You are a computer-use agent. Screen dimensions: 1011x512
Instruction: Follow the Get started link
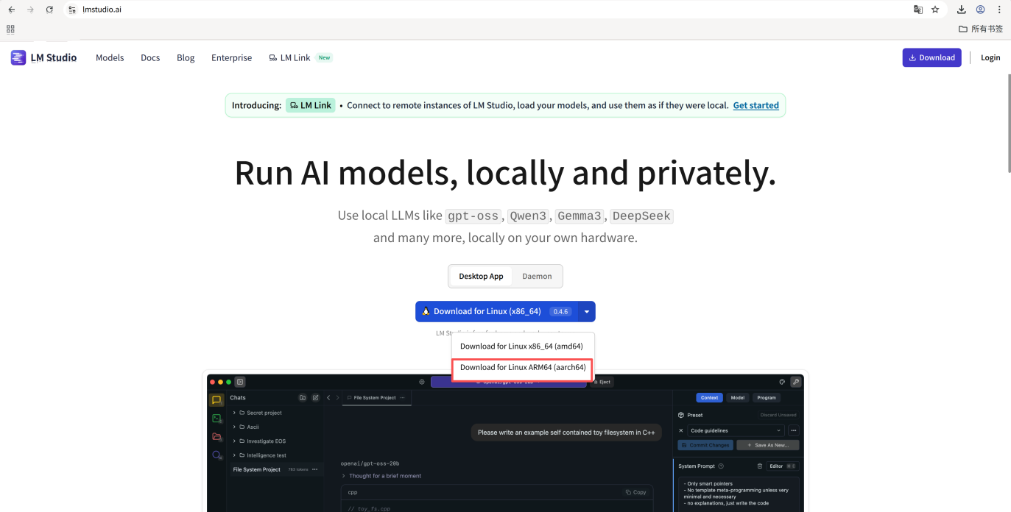(x=755, y=105)
